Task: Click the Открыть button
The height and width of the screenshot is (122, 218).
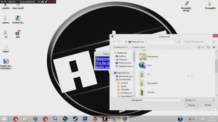Action: click(192, 105)
